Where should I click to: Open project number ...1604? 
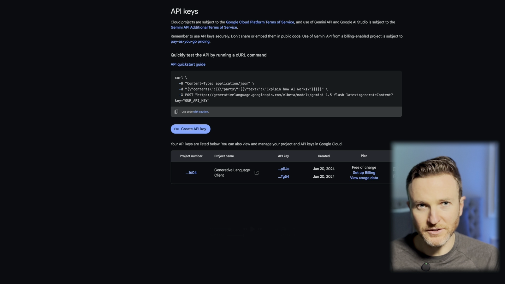click(191, 173)
